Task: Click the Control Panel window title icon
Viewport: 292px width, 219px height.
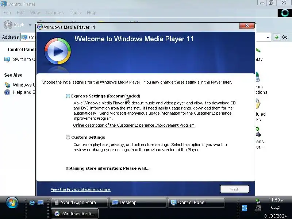Action: pos(3,4)
